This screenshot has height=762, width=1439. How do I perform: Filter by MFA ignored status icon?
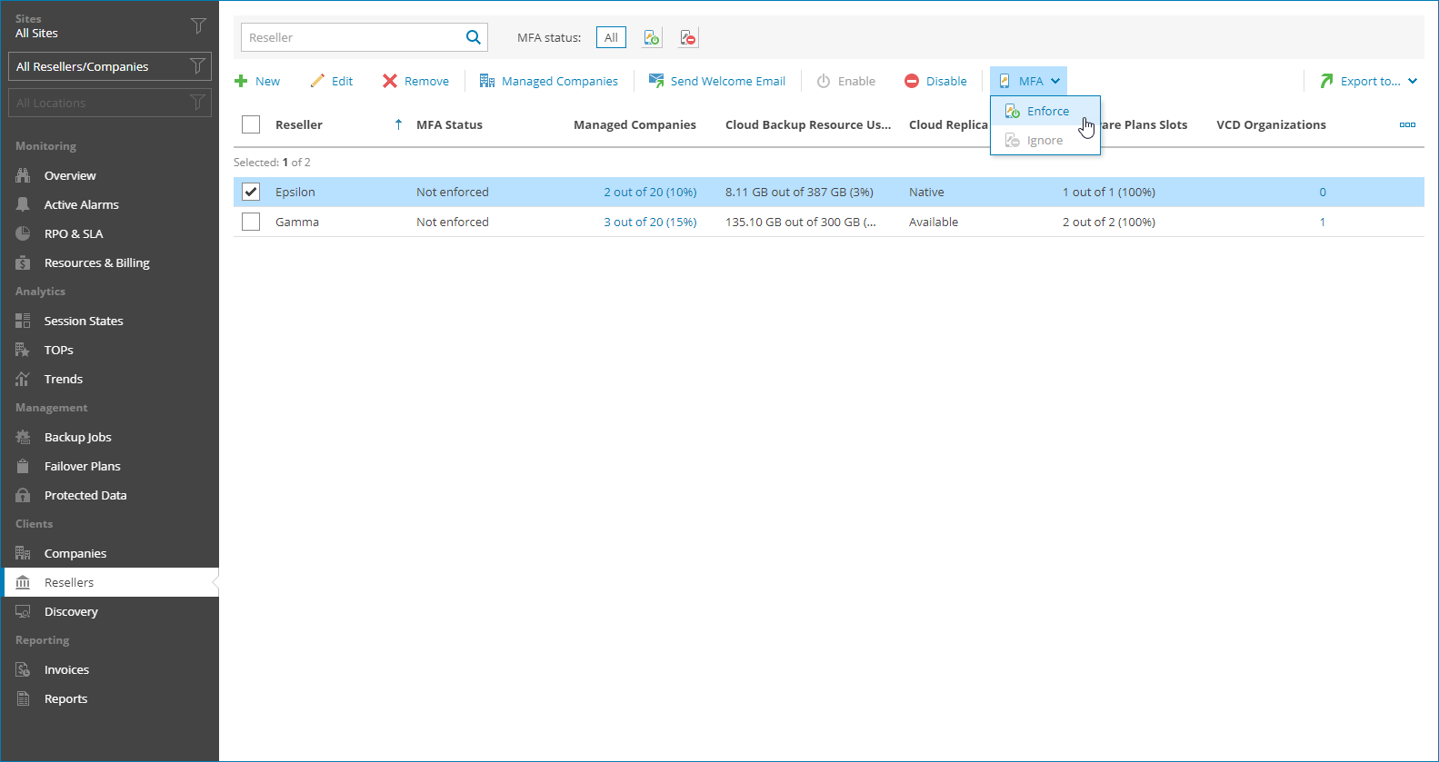pyautogui.click(x=688, y=37)
